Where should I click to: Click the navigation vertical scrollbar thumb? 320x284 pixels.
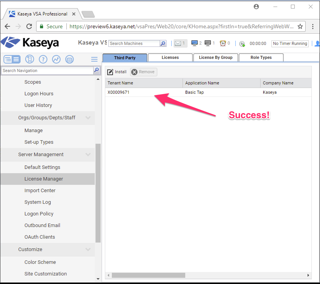click(x=98, y=193)
